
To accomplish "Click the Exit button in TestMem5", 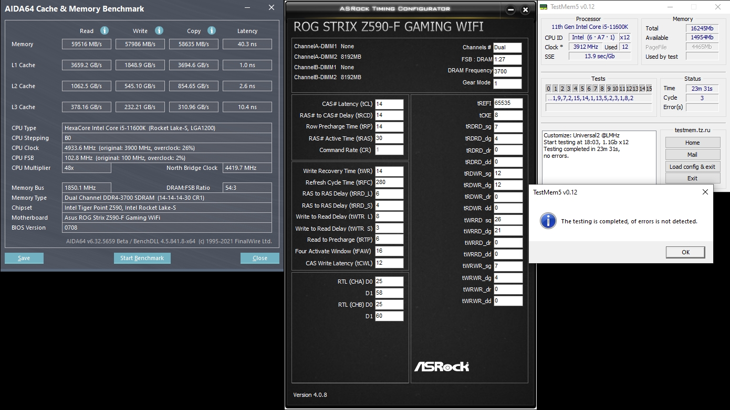I will tap(692, 178).
